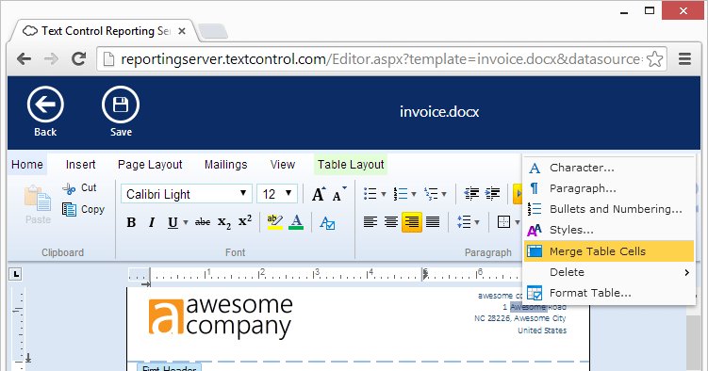Expand numbered list dropdown arrow
This screenshot has width=708, height=371.
coord(414,194)
